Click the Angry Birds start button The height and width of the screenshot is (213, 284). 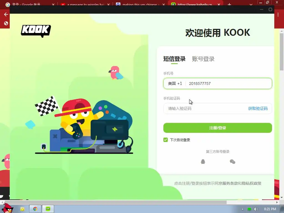click(7, 208)
